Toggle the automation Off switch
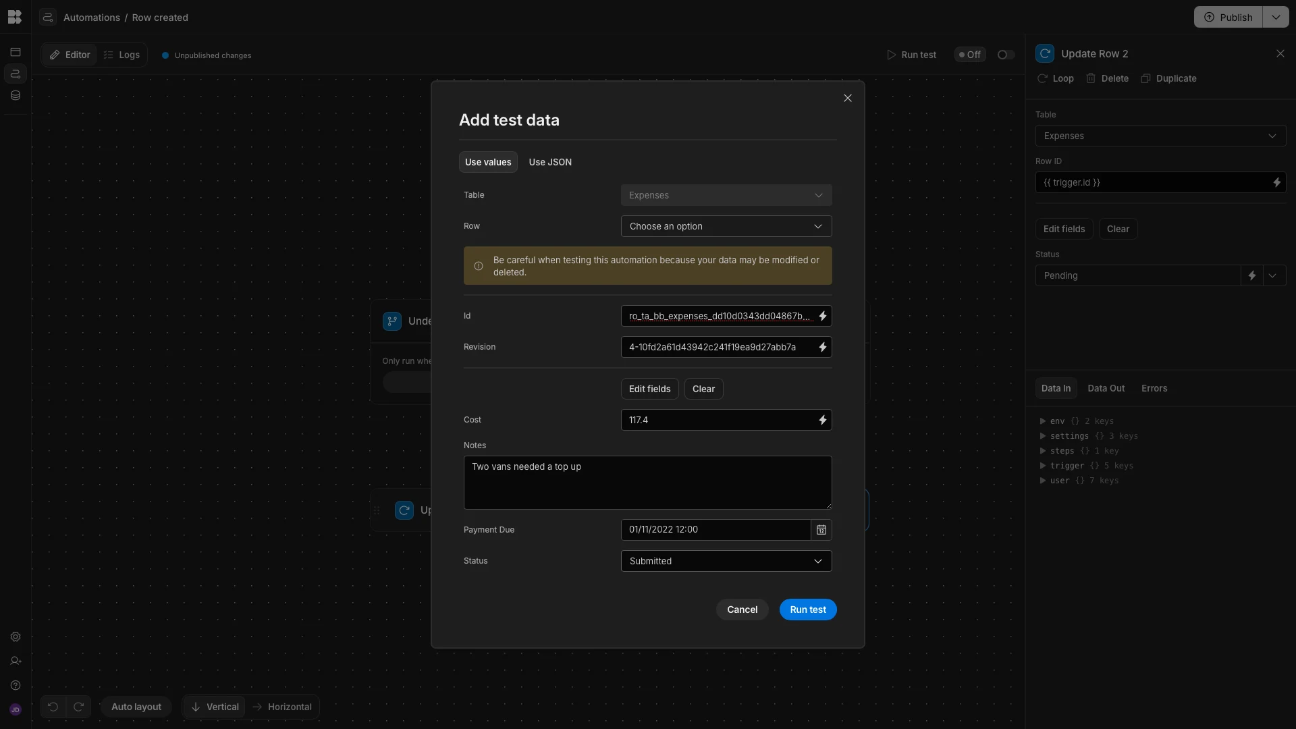Viewport: 1296px width, 729px height. point(1006,55)
